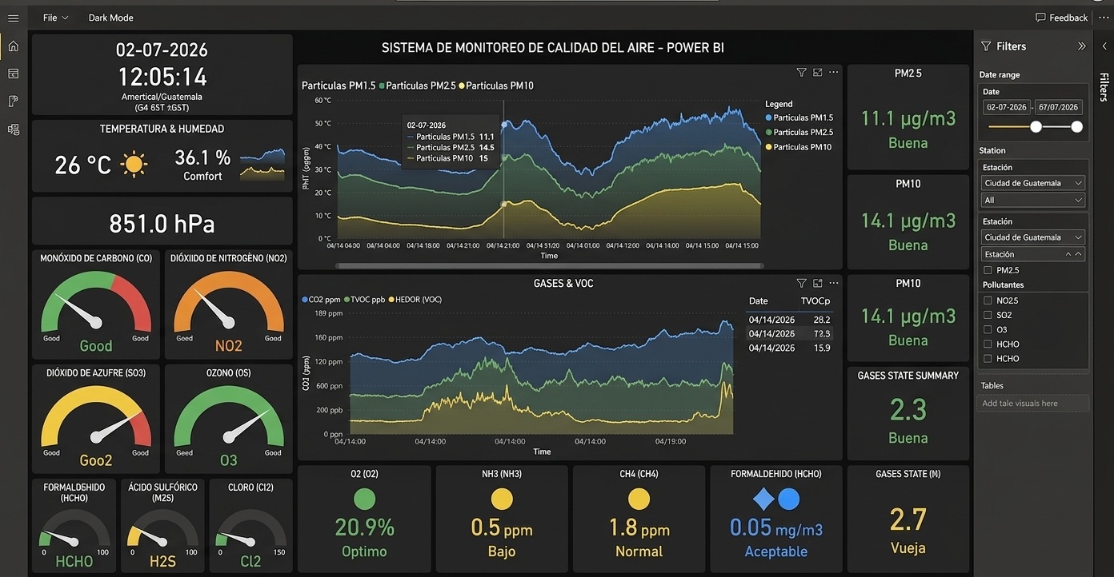Screen dimensions: 1114x577
Task: Click filter icon on particles chart
Action: click(x=801, y=72)
